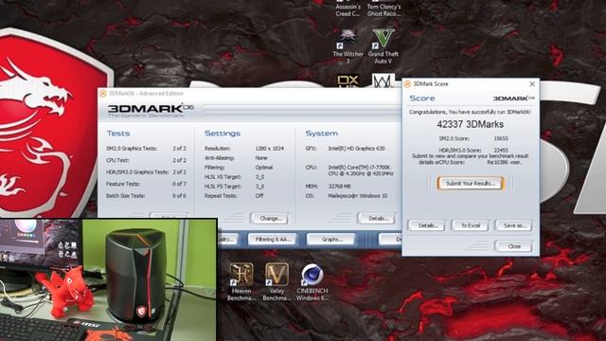Click the Resolution value 1280 x 1024
Viewport: 606px width, 341px height.
[270, 149]
